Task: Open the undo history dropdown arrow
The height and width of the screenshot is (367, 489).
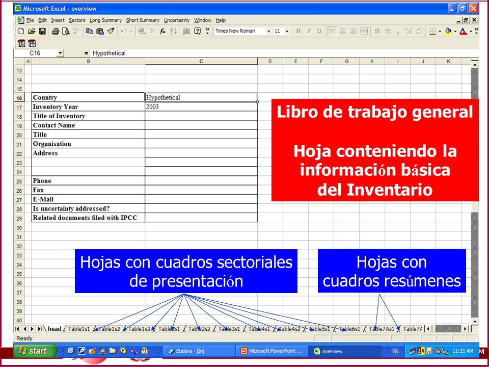Action: [131, 31]
